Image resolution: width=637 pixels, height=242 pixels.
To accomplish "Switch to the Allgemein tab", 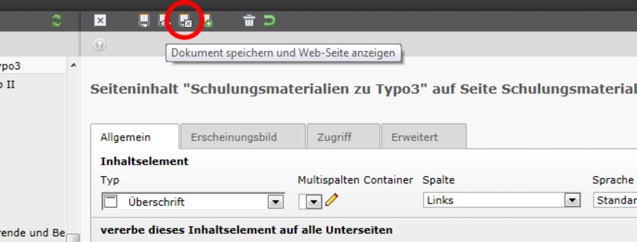I will click(x=134, y=136).
